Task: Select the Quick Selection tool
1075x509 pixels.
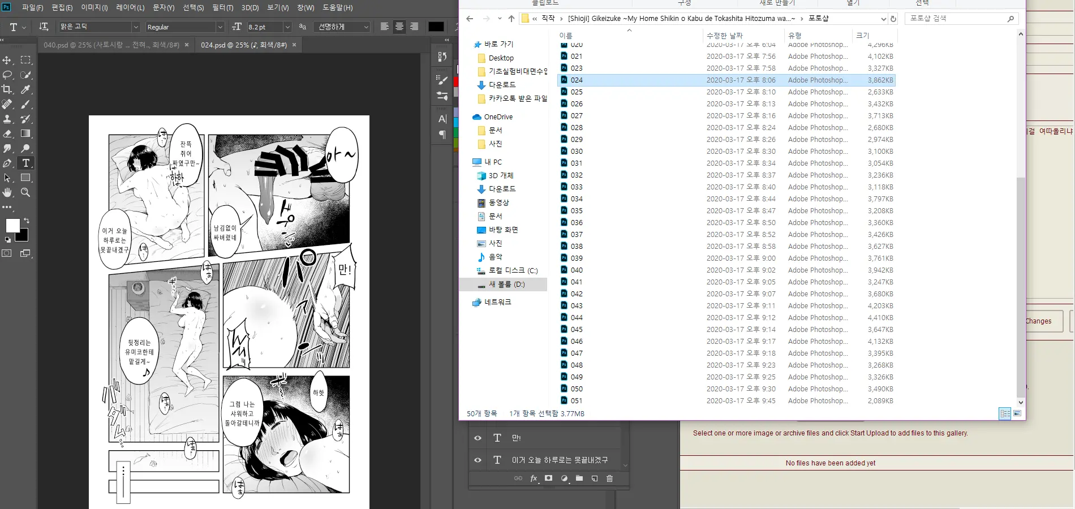Action: point(25,75)
